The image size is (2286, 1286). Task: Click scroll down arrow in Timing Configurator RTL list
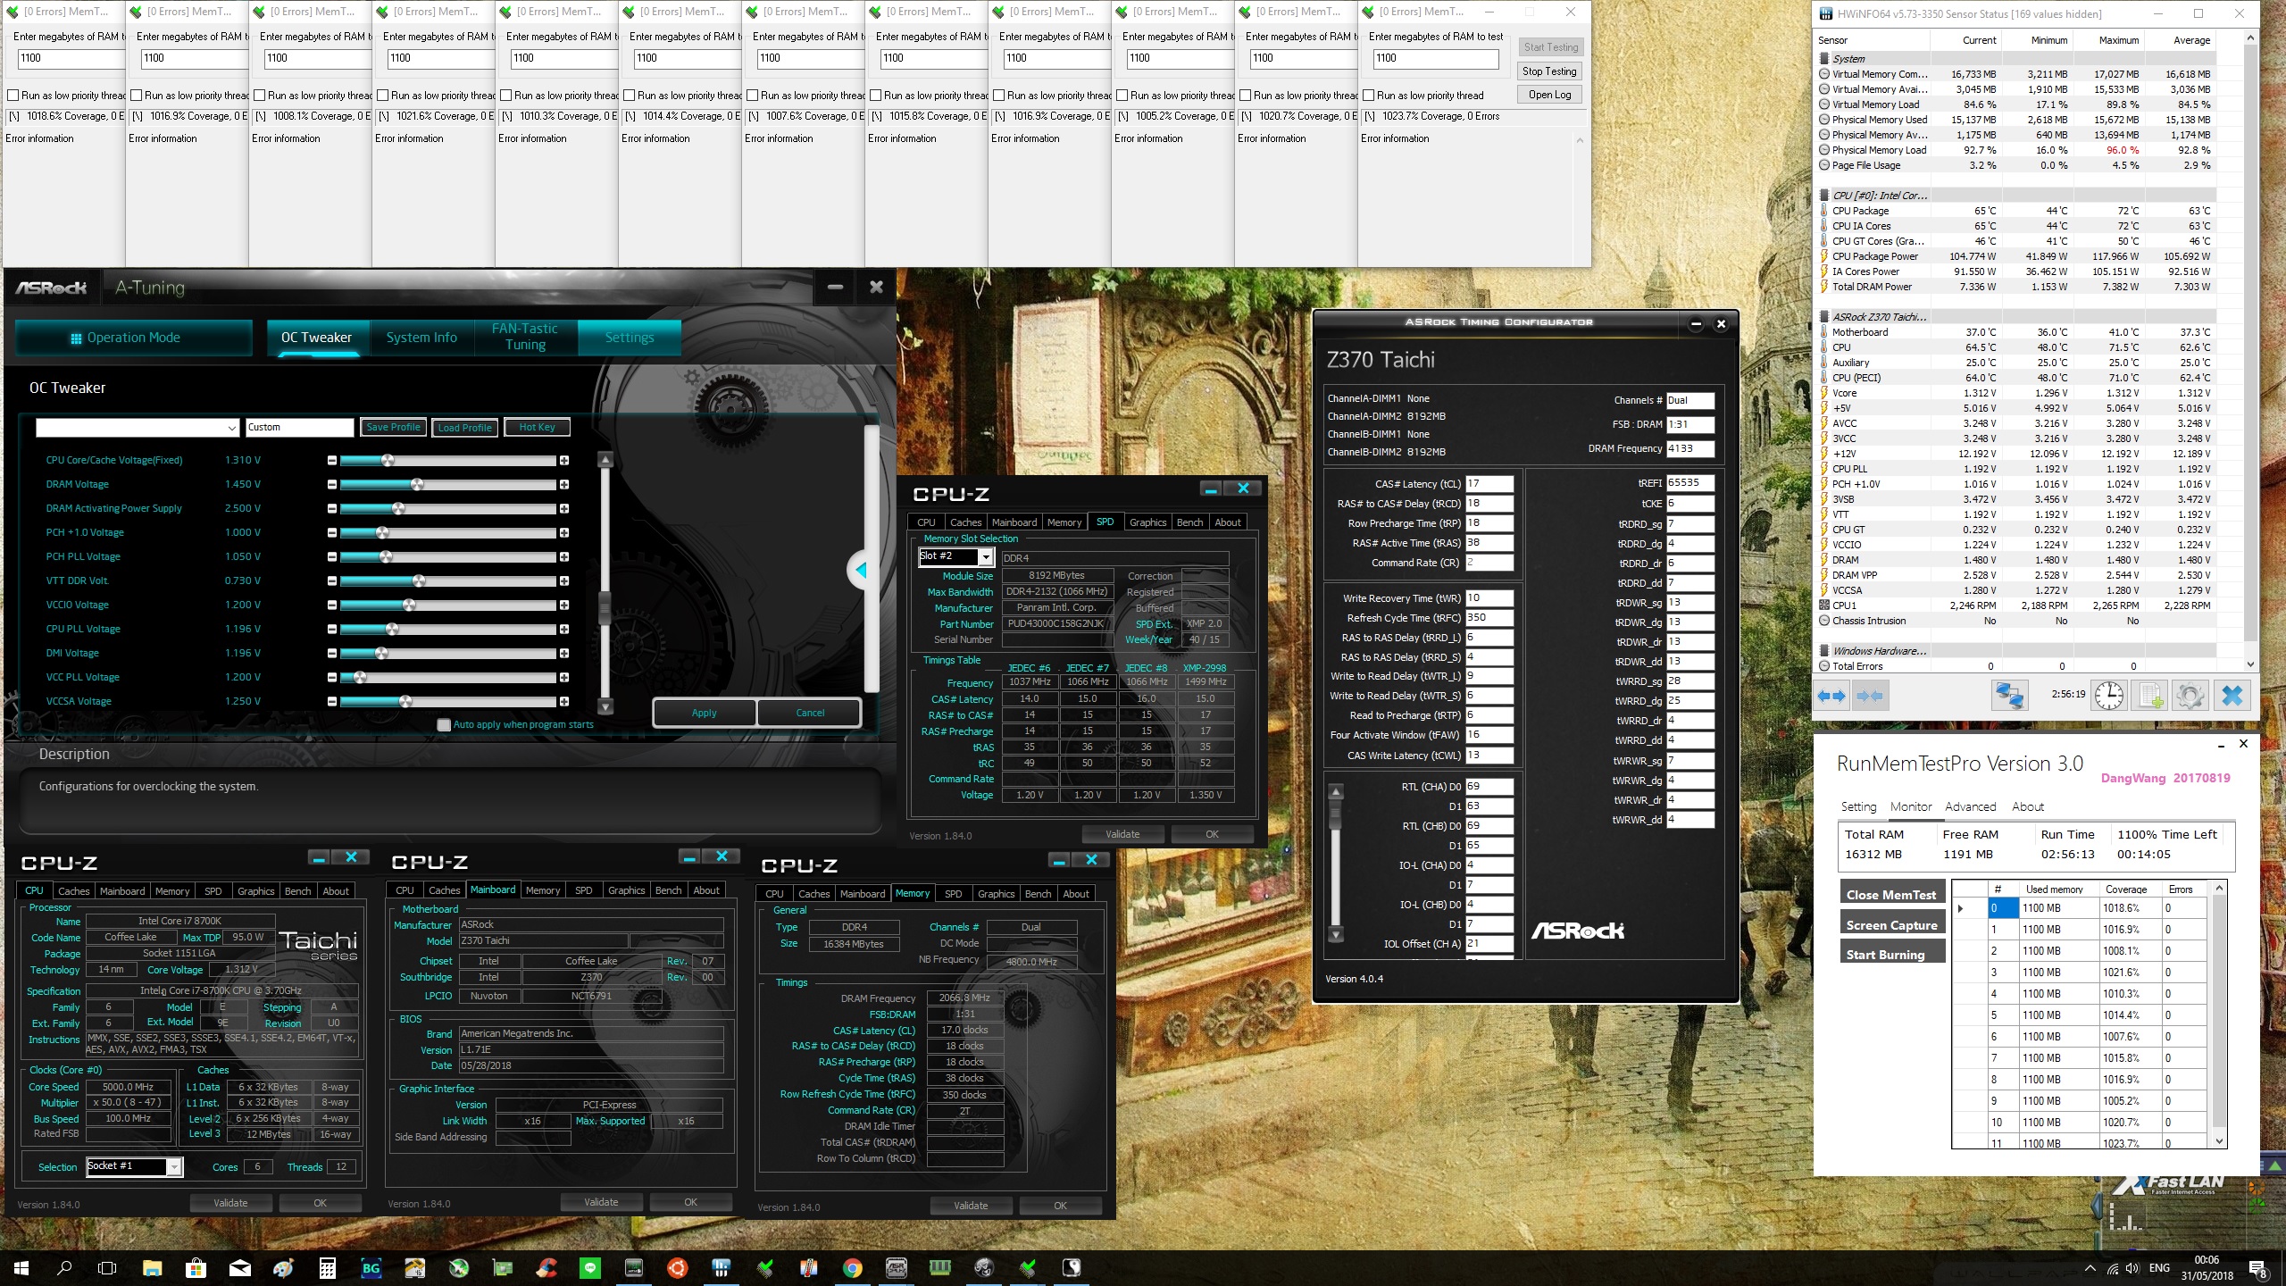1336,935
